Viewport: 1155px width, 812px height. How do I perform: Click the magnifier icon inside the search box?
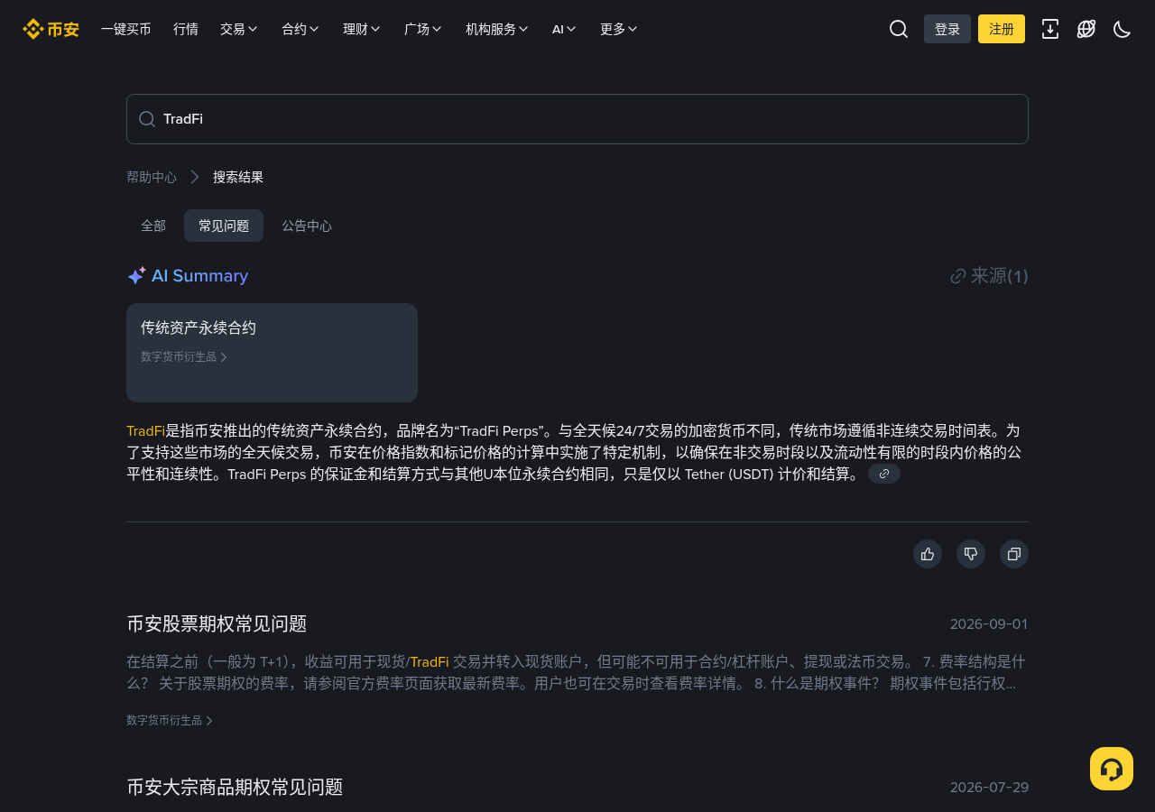pos(147,119)
